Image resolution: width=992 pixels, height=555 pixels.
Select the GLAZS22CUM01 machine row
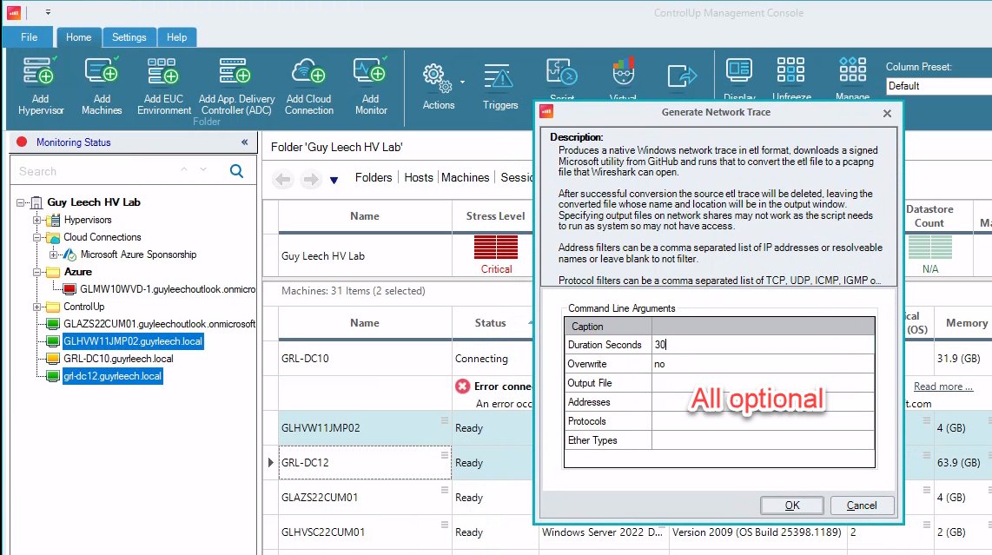click(365, 498)
